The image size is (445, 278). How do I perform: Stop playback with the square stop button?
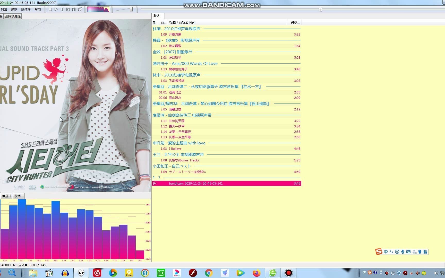[x=50, y=9]
